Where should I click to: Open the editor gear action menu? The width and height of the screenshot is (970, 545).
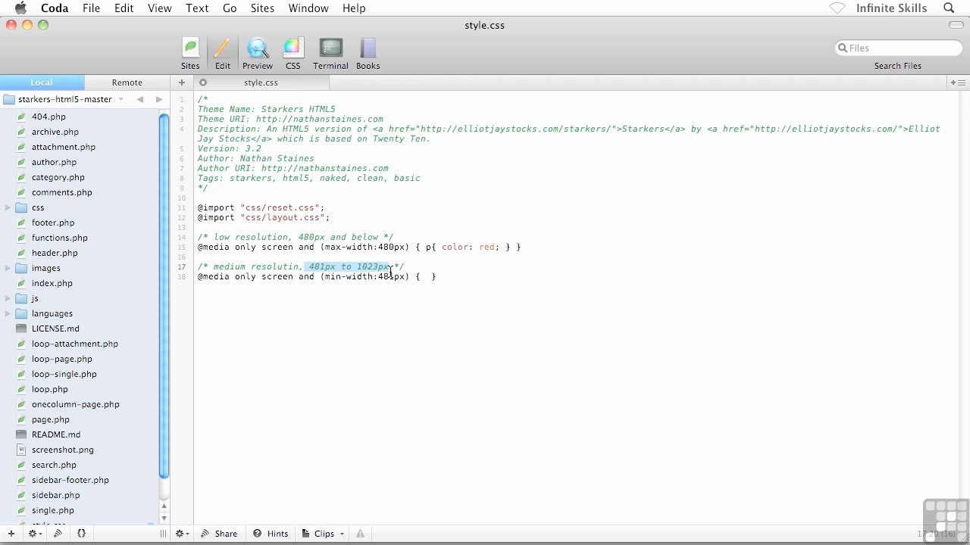[x=183, y=534]
